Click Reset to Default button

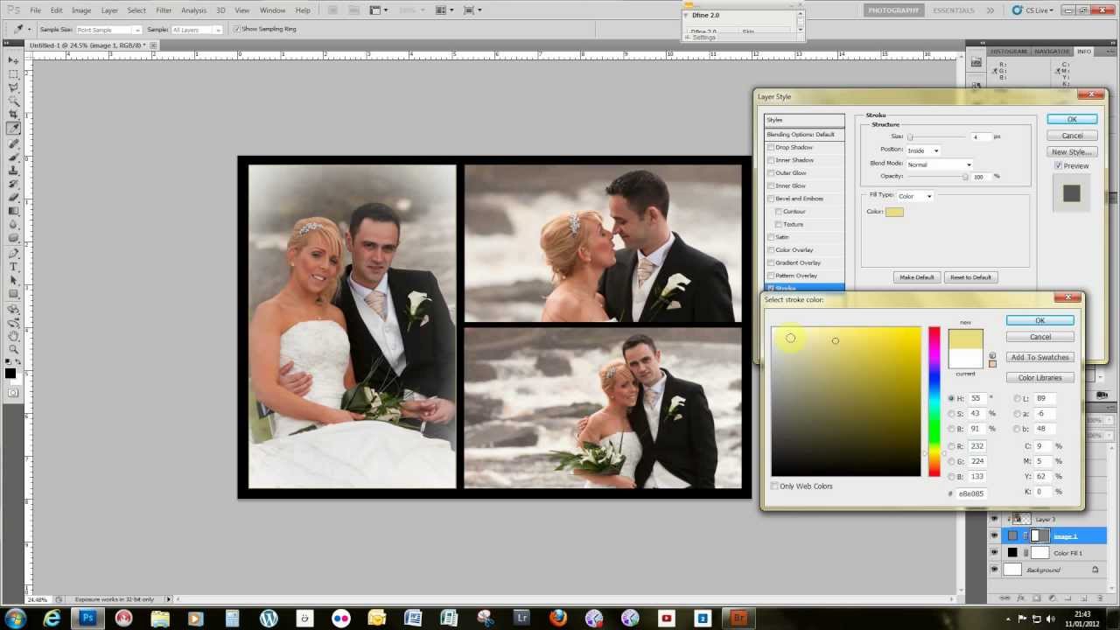pyautogui.click(x=970, y=277)
